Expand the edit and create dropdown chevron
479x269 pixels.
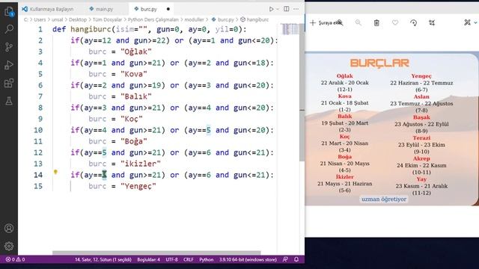(x=475, y=22)
